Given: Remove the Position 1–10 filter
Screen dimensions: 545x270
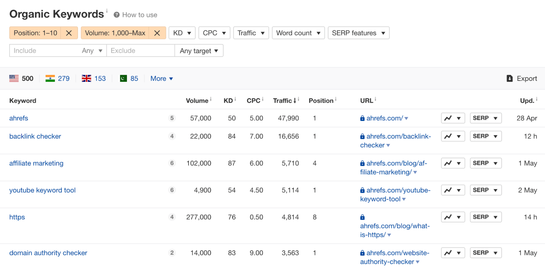Looking at the screenshot, I should pos(69,33).
